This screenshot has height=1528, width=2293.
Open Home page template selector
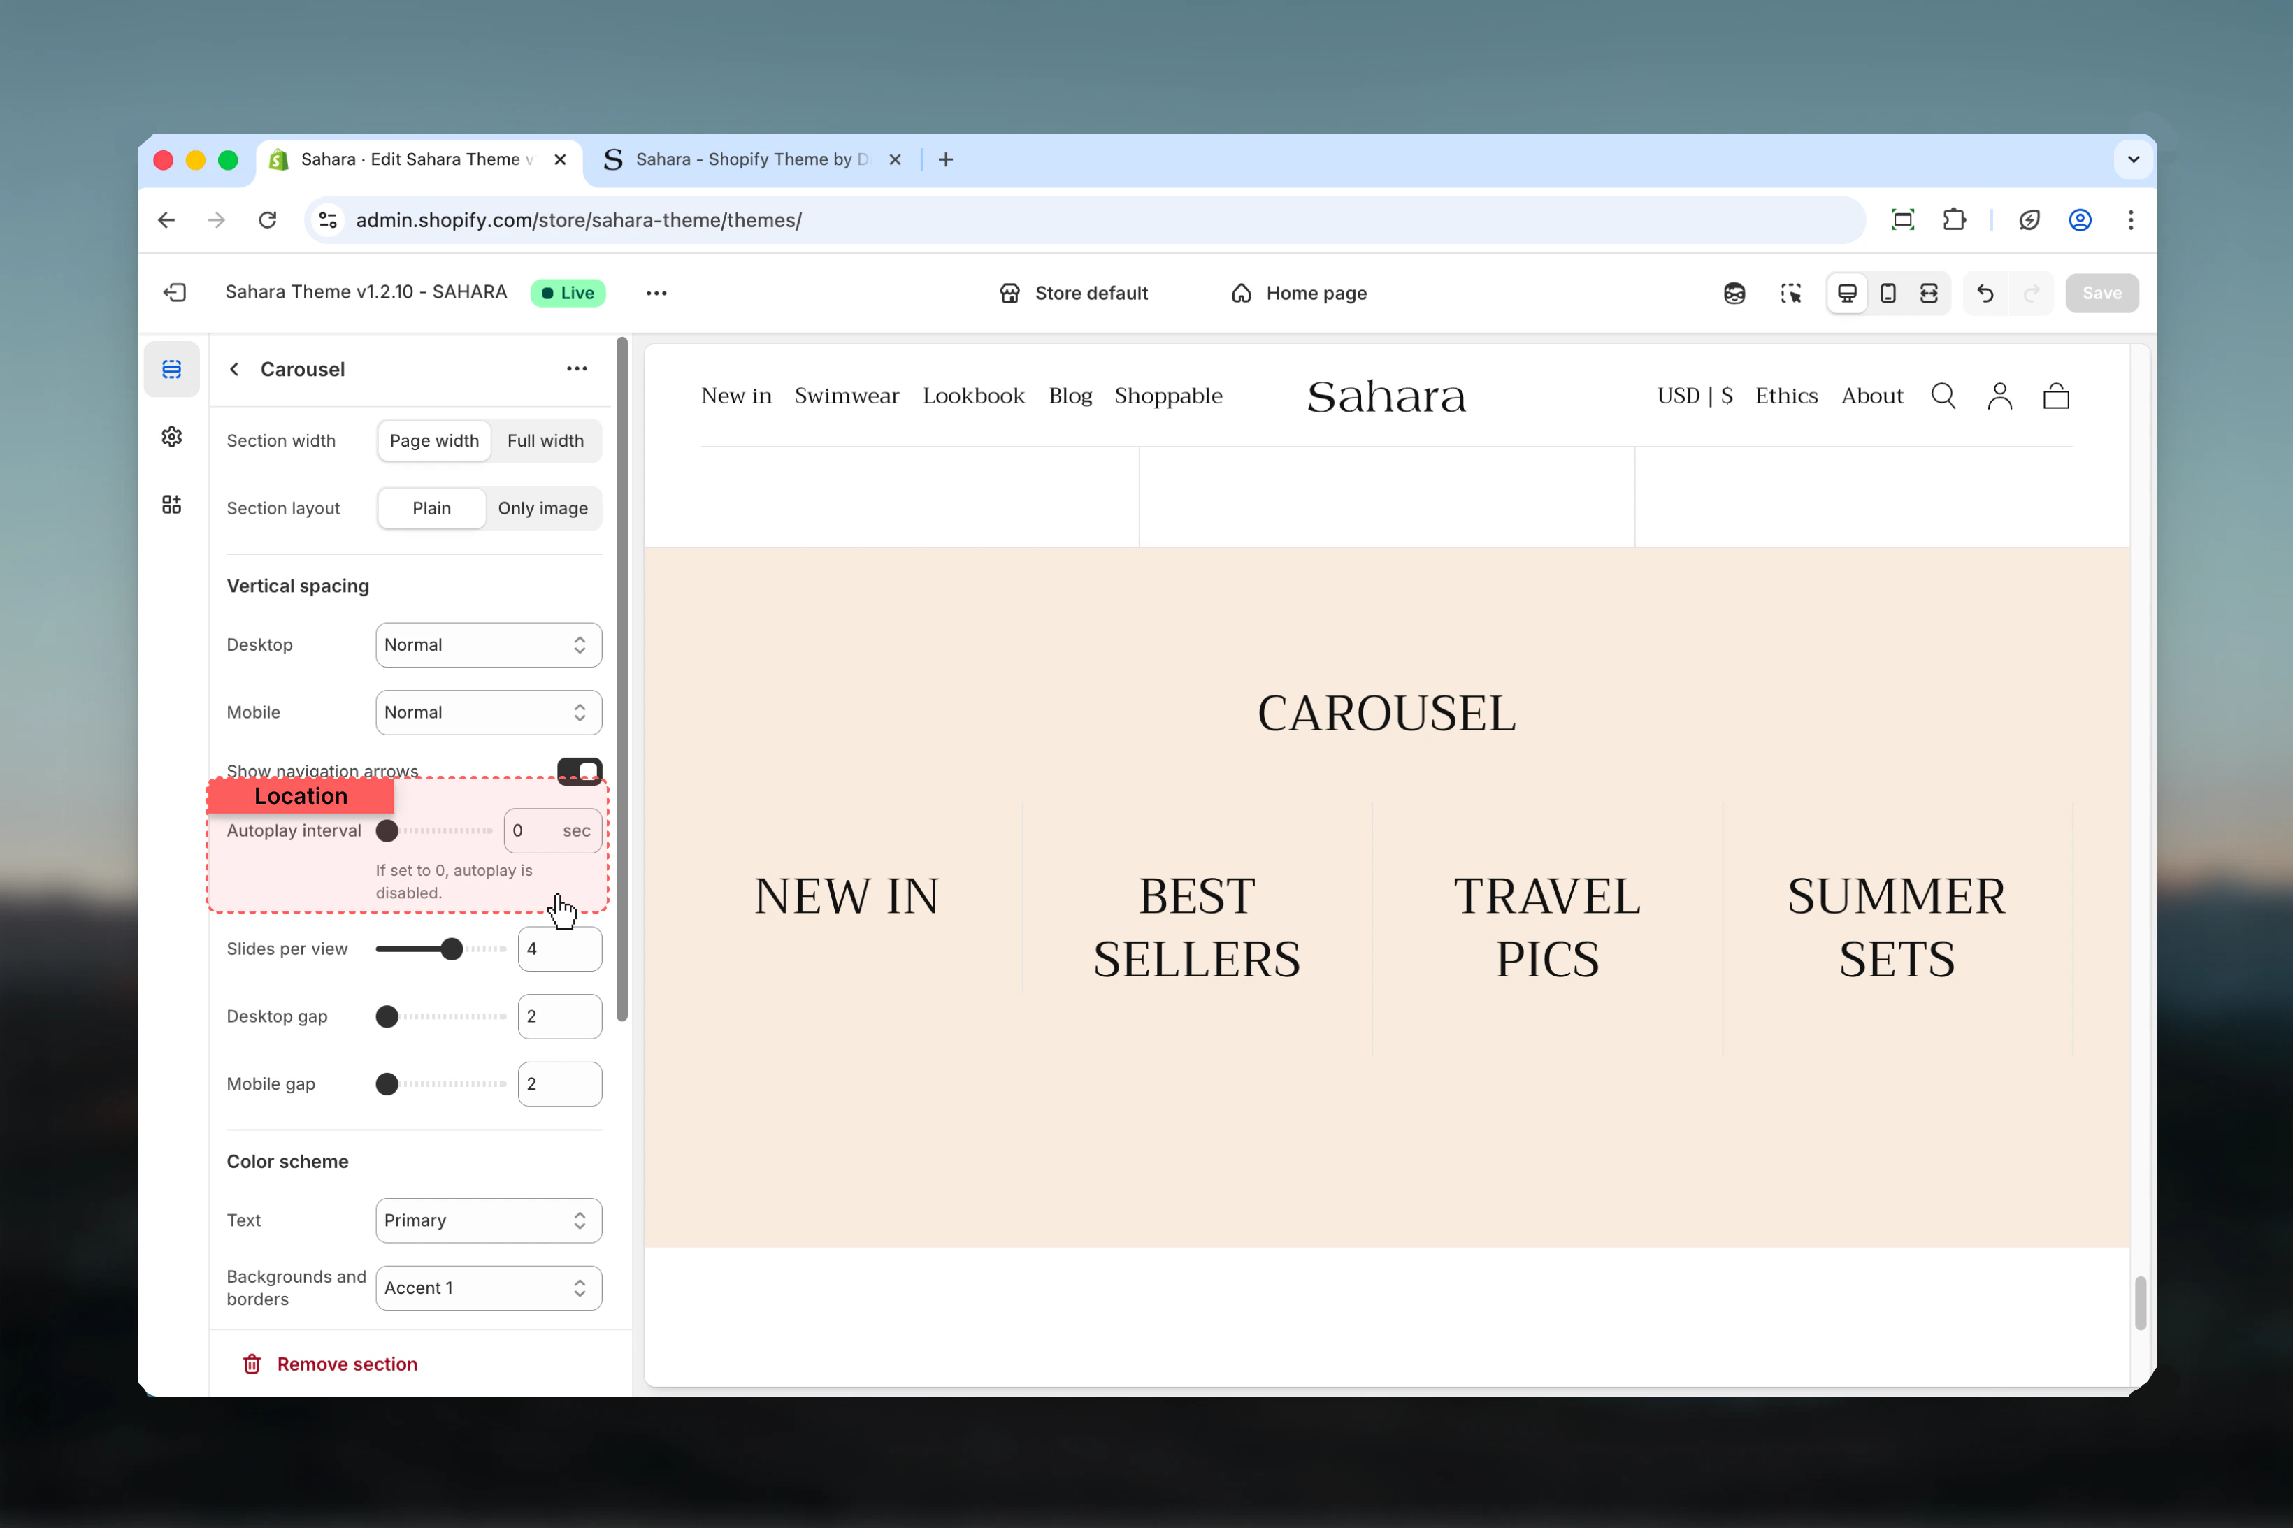(1299, 294)
